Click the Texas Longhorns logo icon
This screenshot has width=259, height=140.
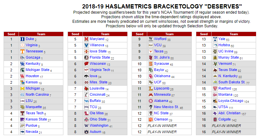click(x=150, y=51)
